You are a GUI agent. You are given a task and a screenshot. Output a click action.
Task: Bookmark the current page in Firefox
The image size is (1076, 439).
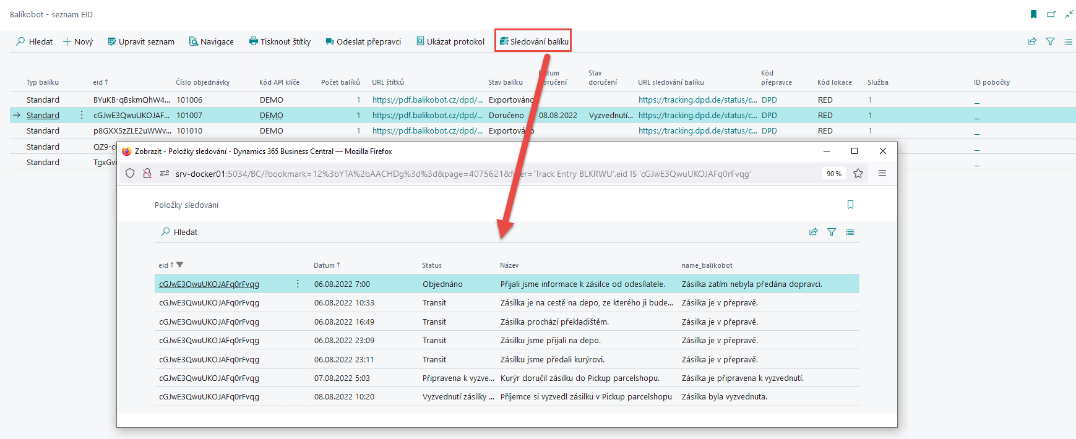(x=858, y=174)
